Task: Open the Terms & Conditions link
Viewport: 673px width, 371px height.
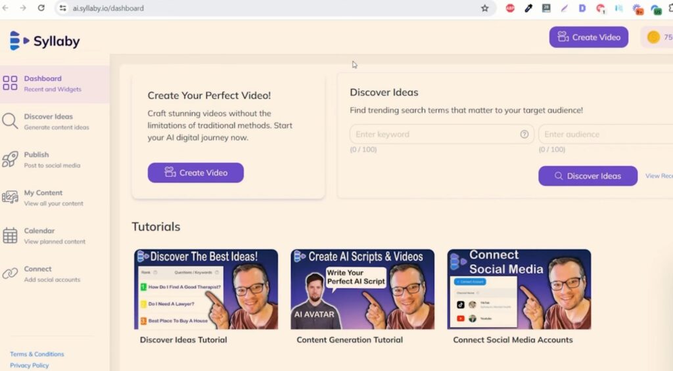Action: (37, 355)
